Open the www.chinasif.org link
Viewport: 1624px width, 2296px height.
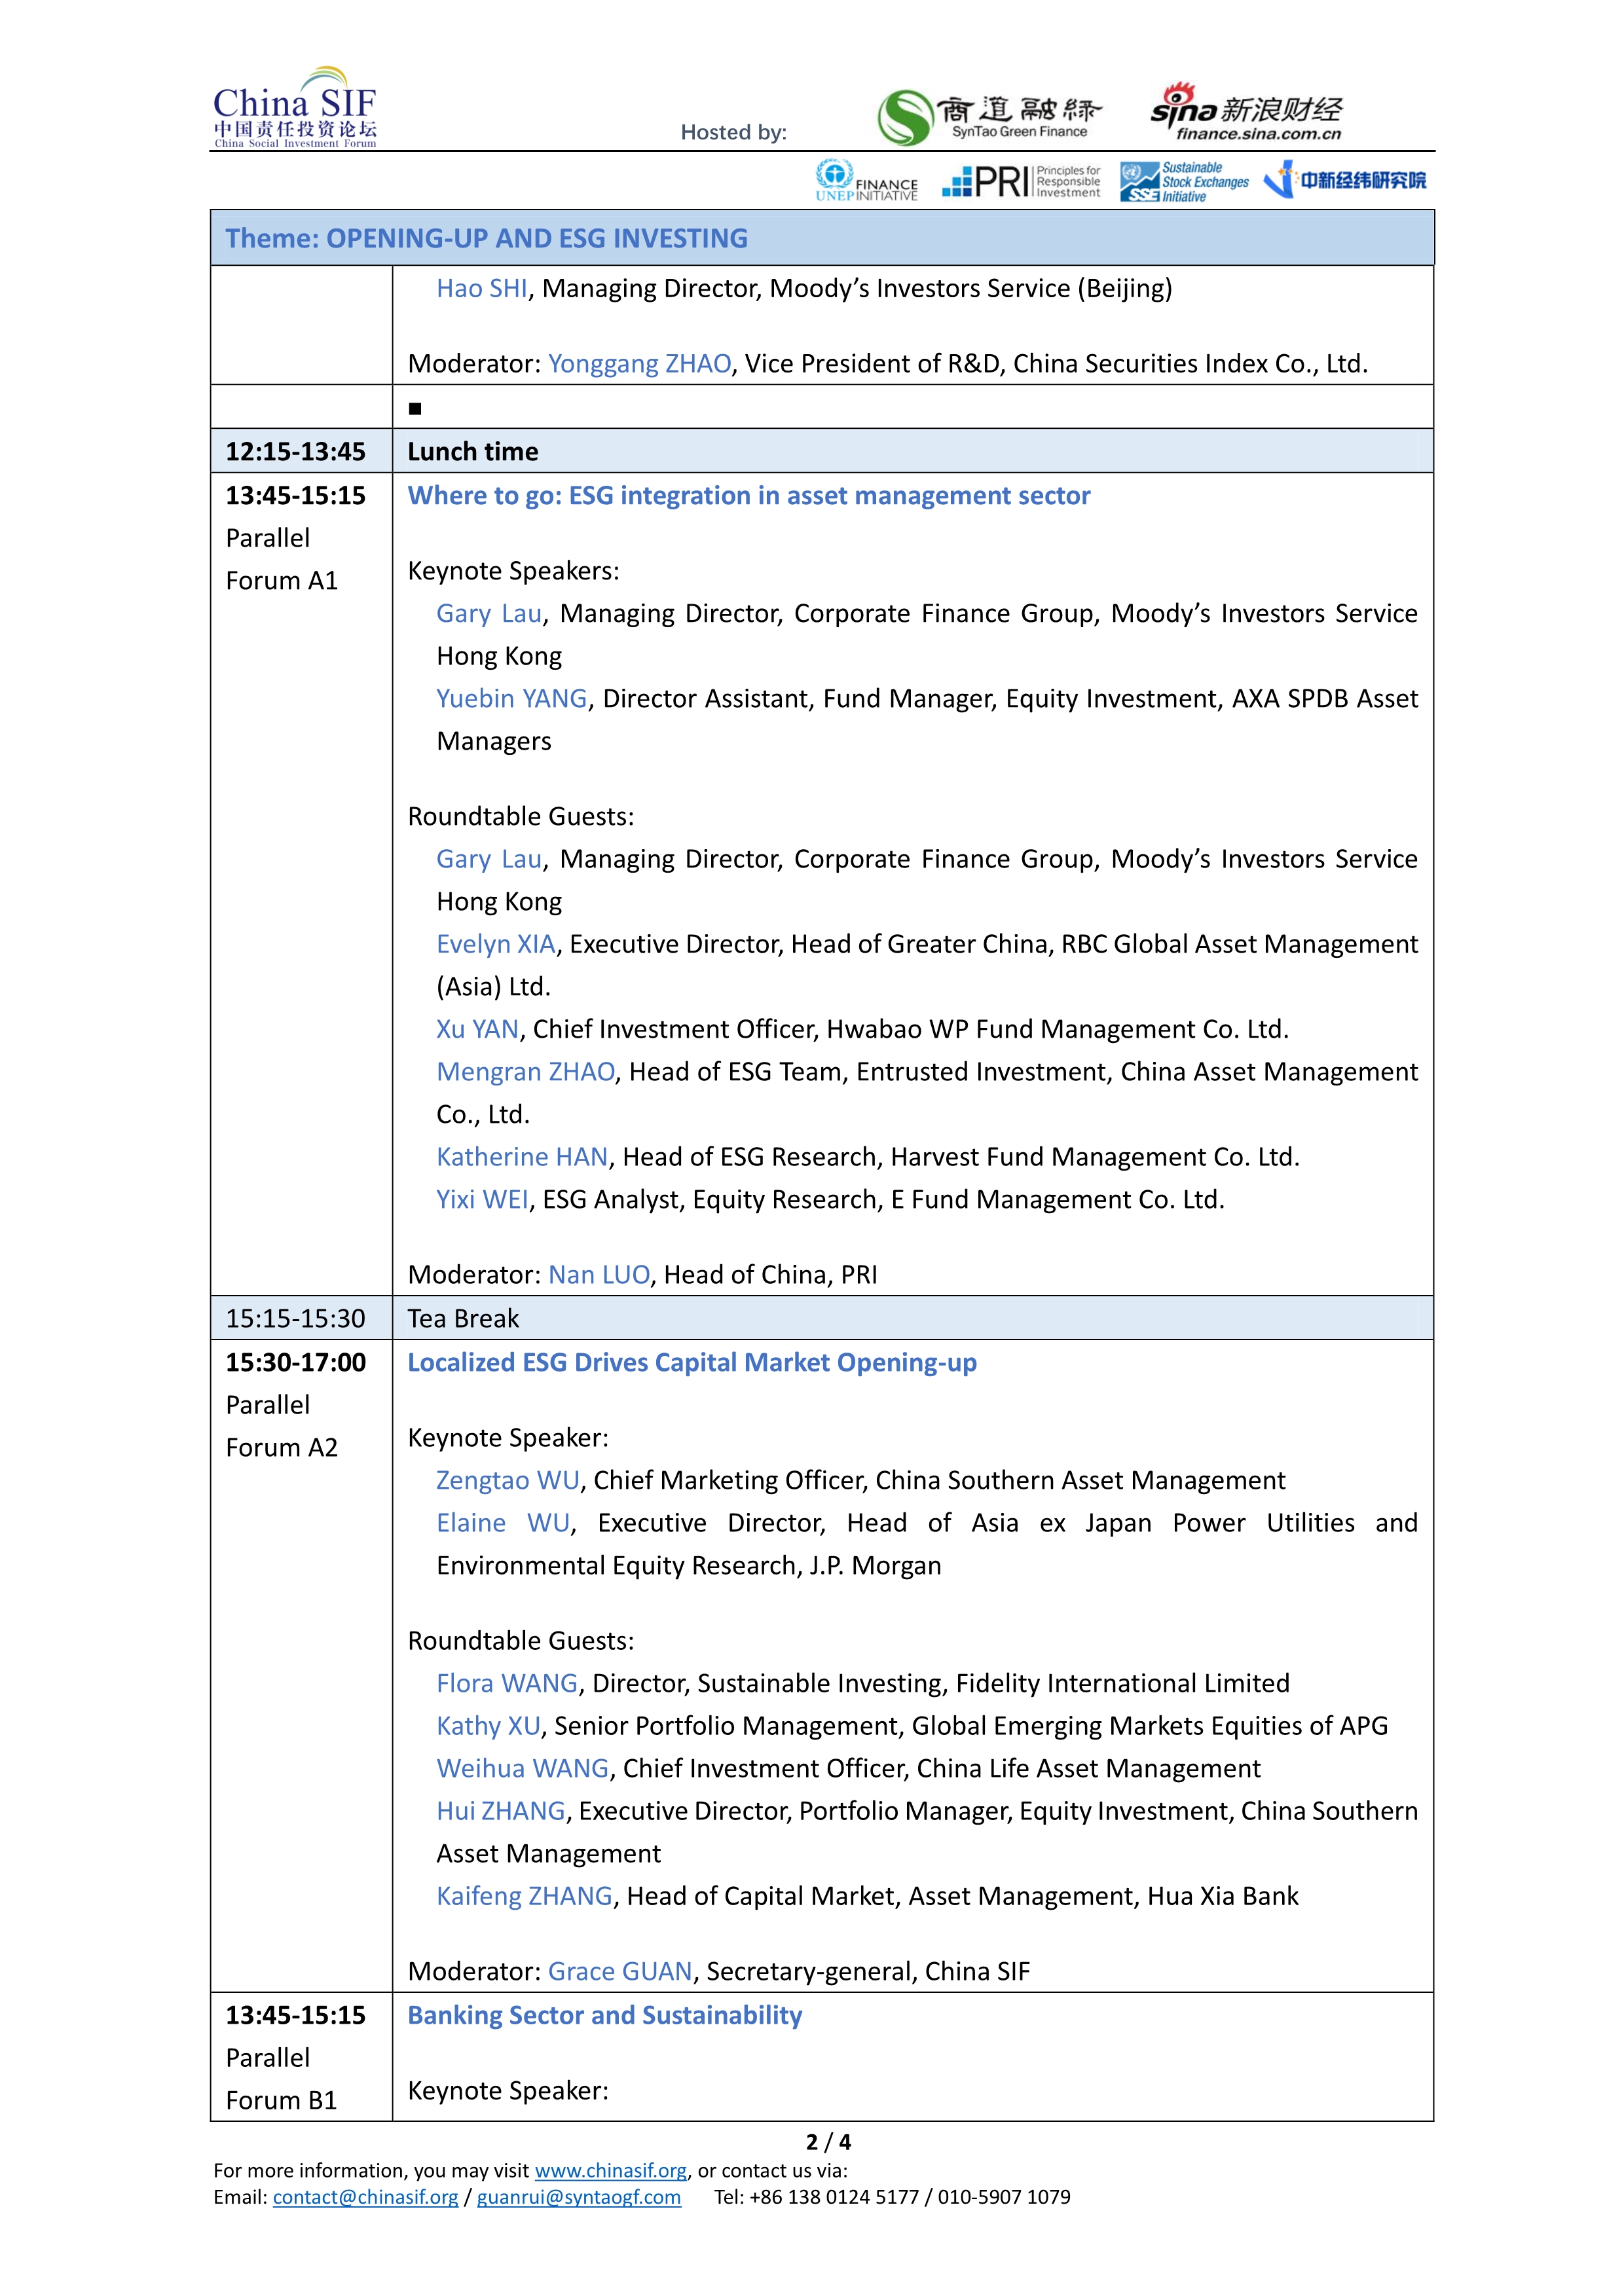[x=610, y=2170]
